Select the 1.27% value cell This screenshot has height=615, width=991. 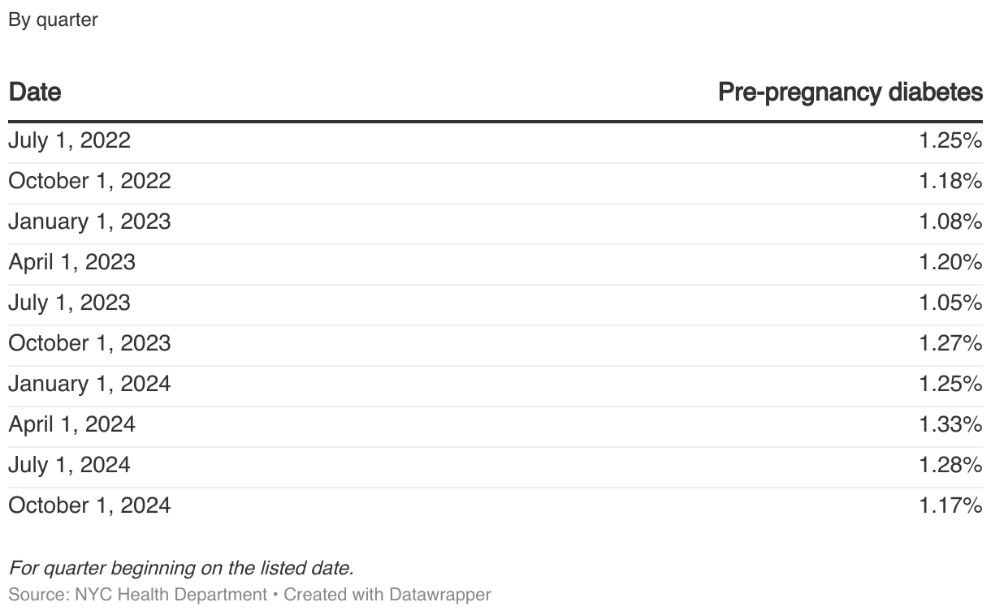pos(951,343)
